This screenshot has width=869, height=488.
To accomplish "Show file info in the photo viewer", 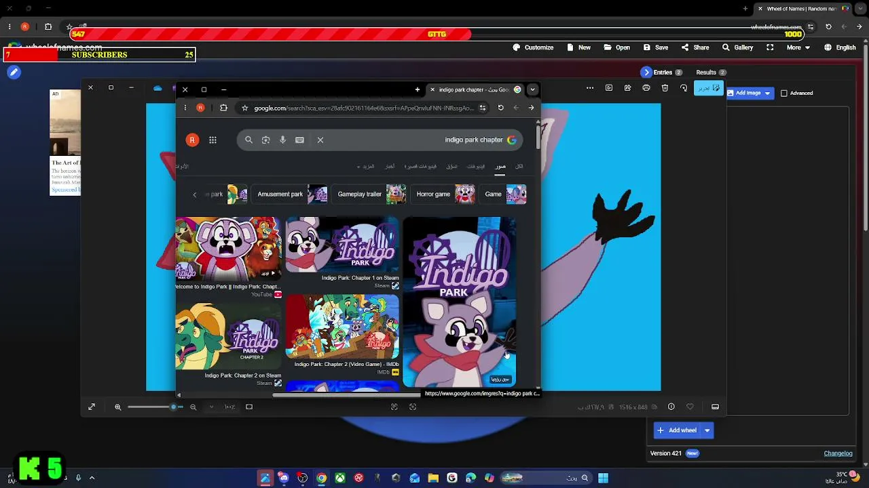I will click(671, 407).
